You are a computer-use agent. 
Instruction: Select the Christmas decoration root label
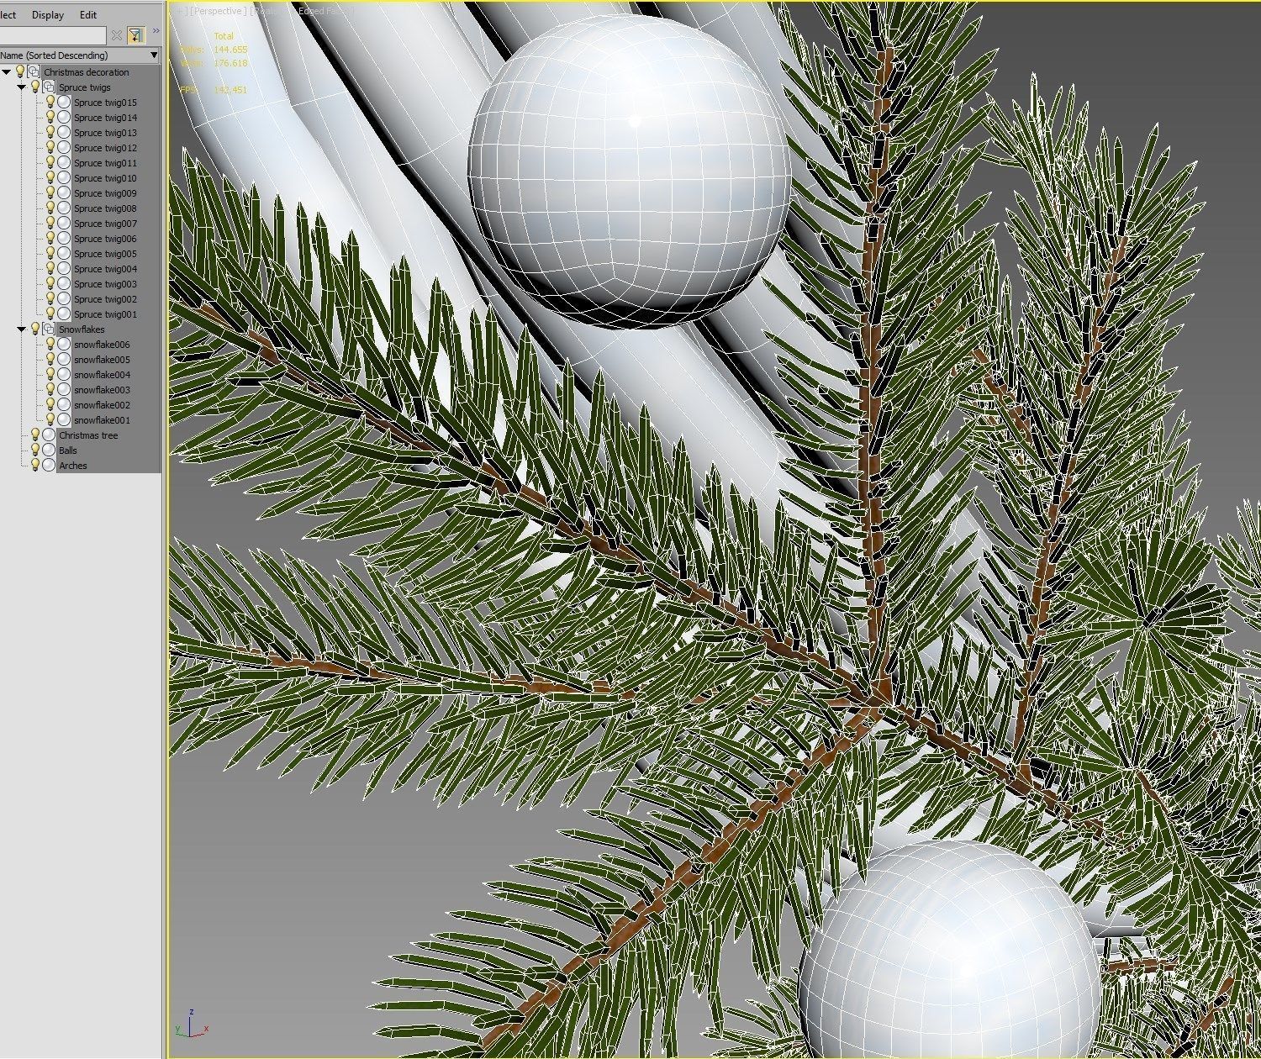(x=87, y=72)
